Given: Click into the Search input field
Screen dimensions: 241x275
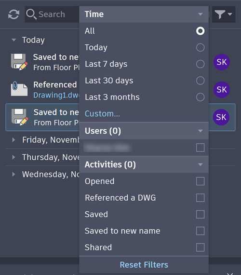Looking at the screenshot, I should tap(52, 14).
